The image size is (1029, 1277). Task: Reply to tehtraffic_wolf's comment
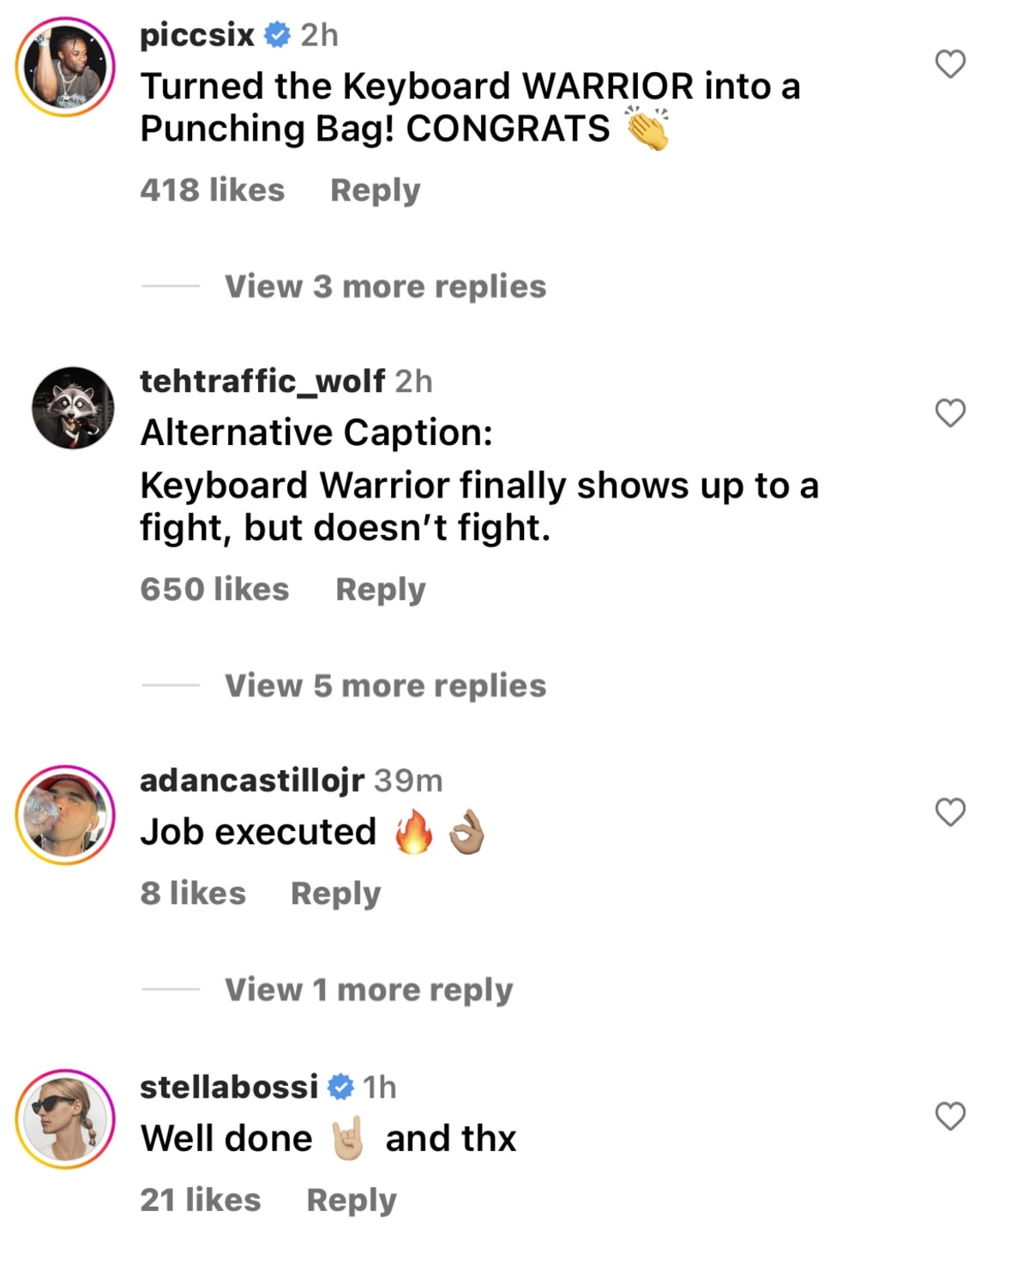380,589
